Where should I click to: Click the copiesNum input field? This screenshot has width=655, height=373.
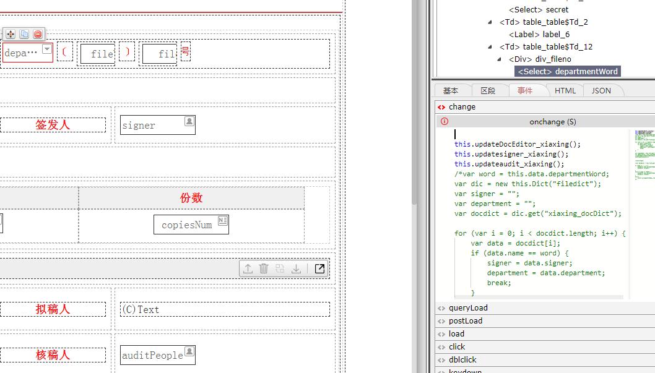click(186, 225)
